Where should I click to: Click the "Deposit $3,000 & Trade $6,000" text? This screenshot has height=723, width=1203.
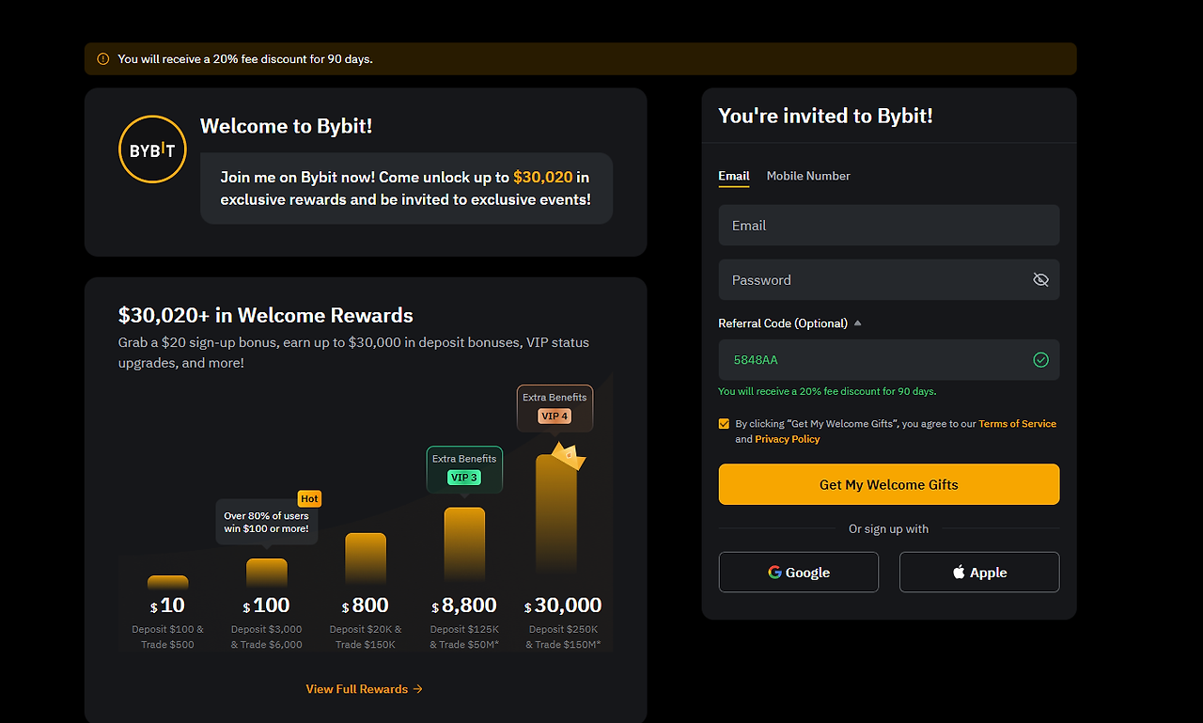pos(267,637)
